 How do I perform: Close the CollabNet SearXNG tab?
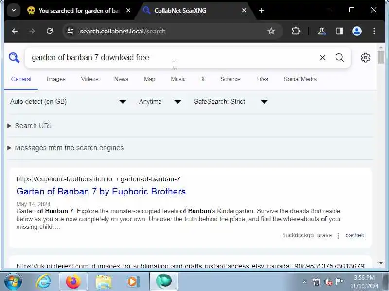[x=244, y=10]
